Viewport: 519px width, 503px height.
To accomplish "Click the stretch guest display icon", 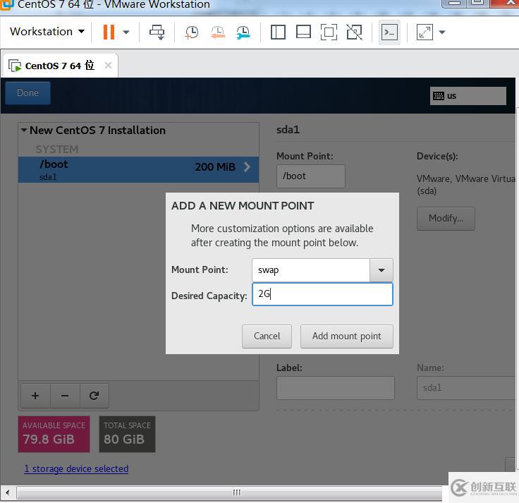I will pyautogui.click(x=425, y=32).
